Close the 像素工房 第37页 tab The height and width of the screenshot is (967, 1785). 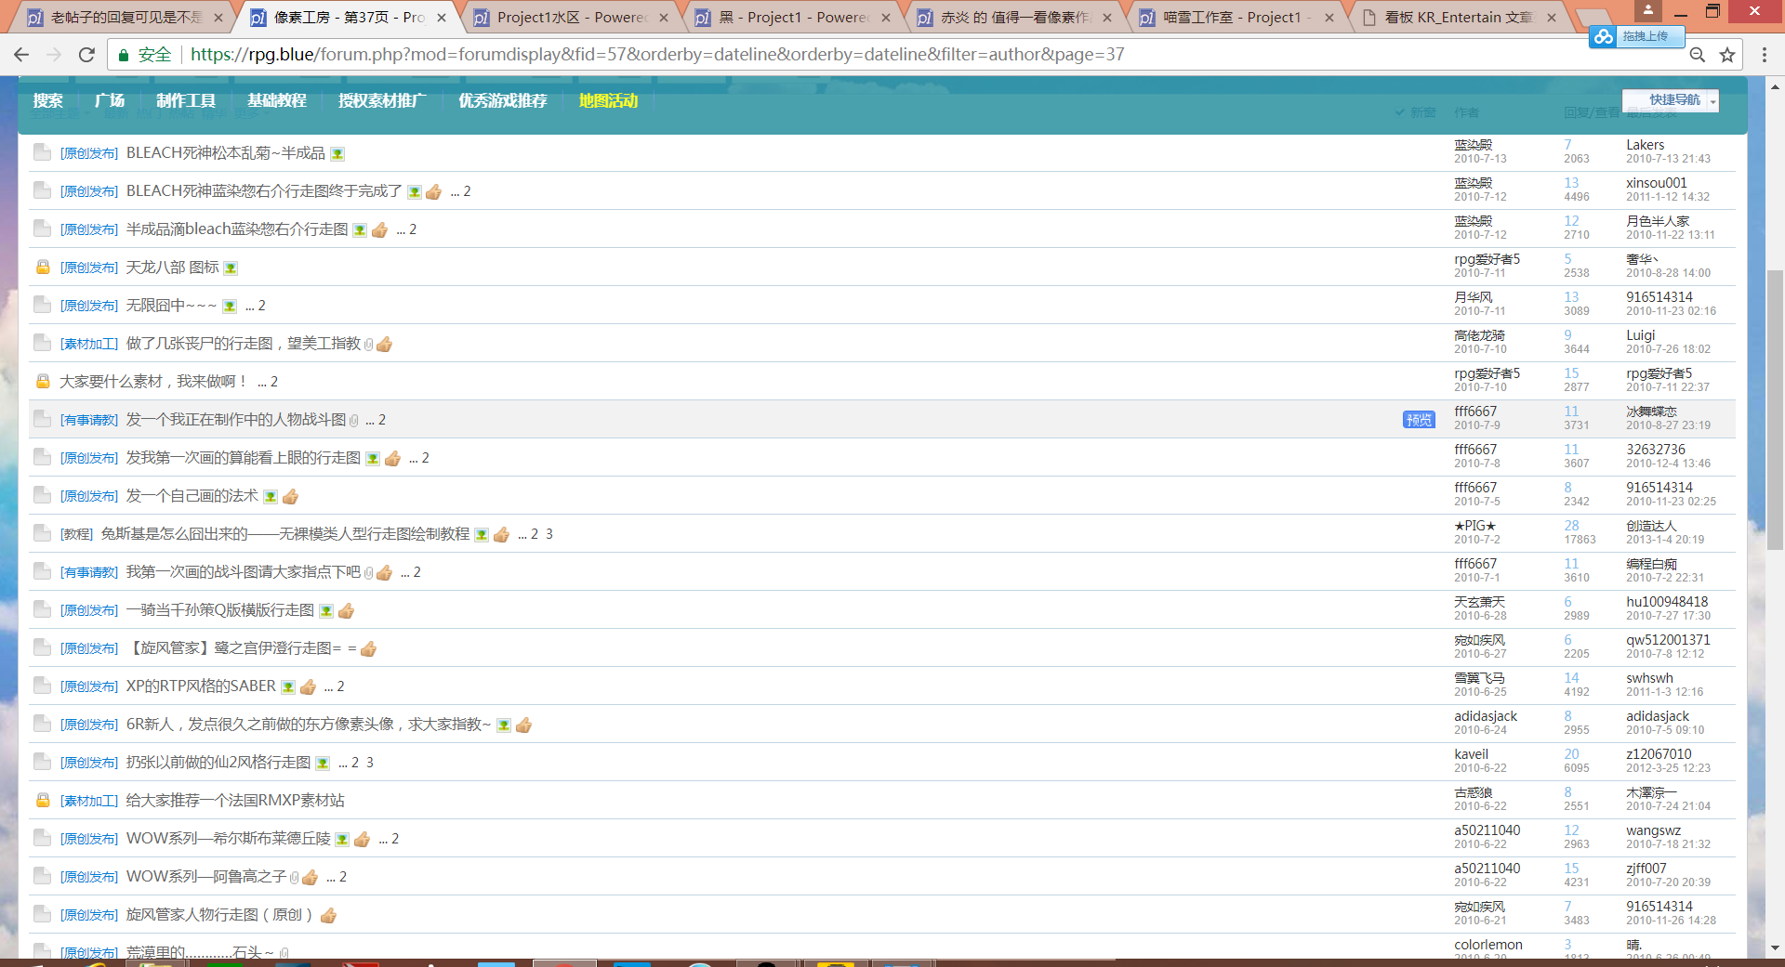442,17
